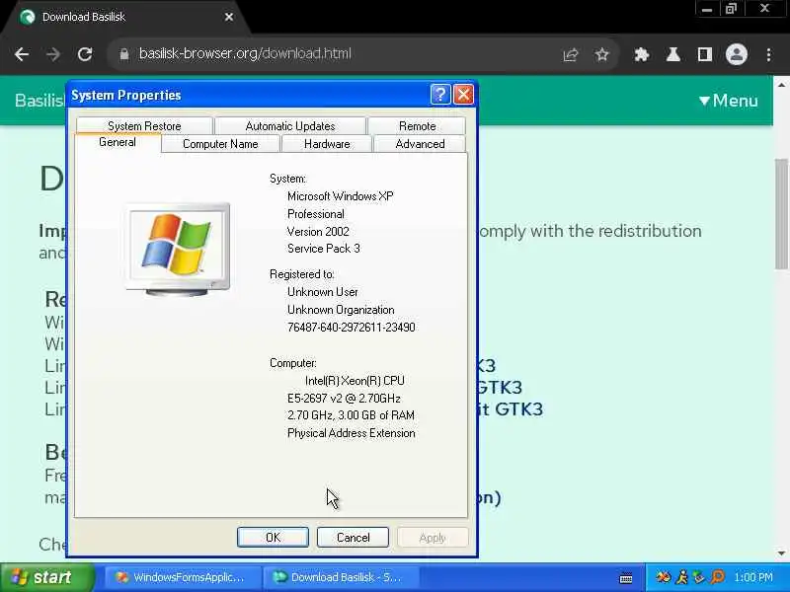Click Cancel in System Properties
Image resolution: width=790 pixels, height=592 pixels.
pos(353,537)
